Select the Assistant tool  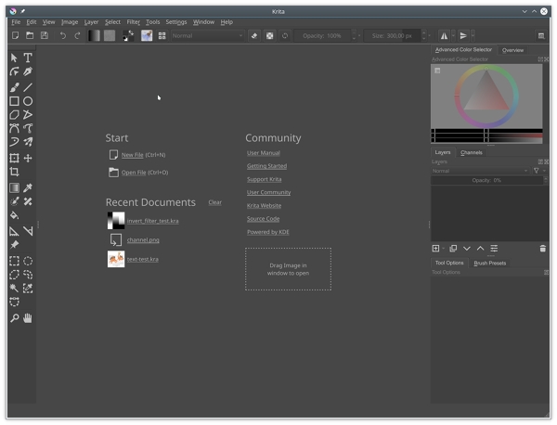(x=14, y=231)
